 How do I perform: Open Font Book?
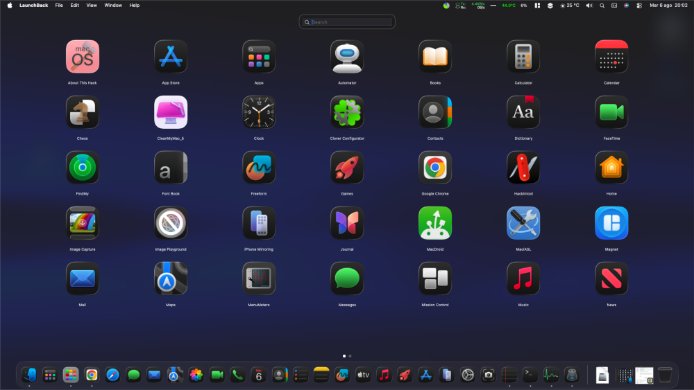pyautogui.click(x=171, y=168)
